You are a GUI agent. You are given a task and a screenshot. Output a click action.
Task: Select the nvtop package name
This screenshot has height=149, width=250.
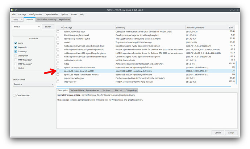[x=67, y=64]
